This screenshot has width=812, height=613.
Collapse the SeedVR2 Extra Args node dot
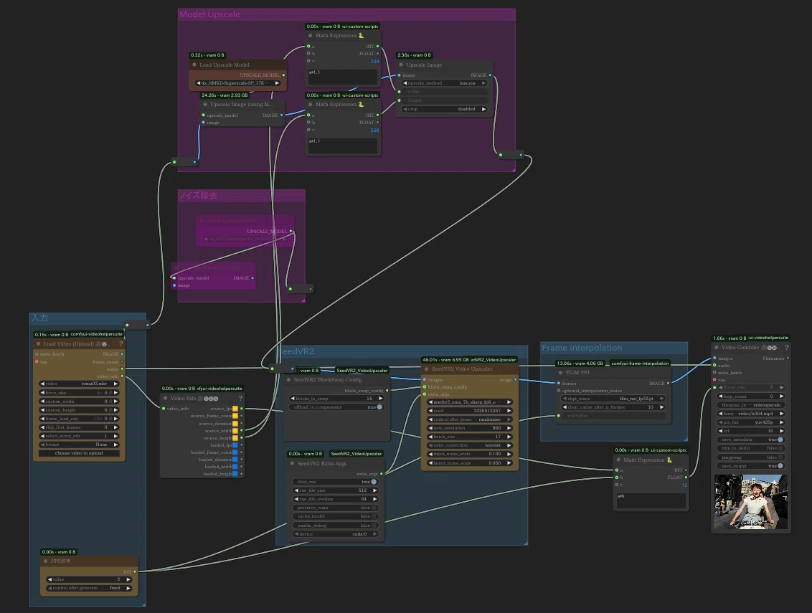pyautogui.click(x=292, y=463)
